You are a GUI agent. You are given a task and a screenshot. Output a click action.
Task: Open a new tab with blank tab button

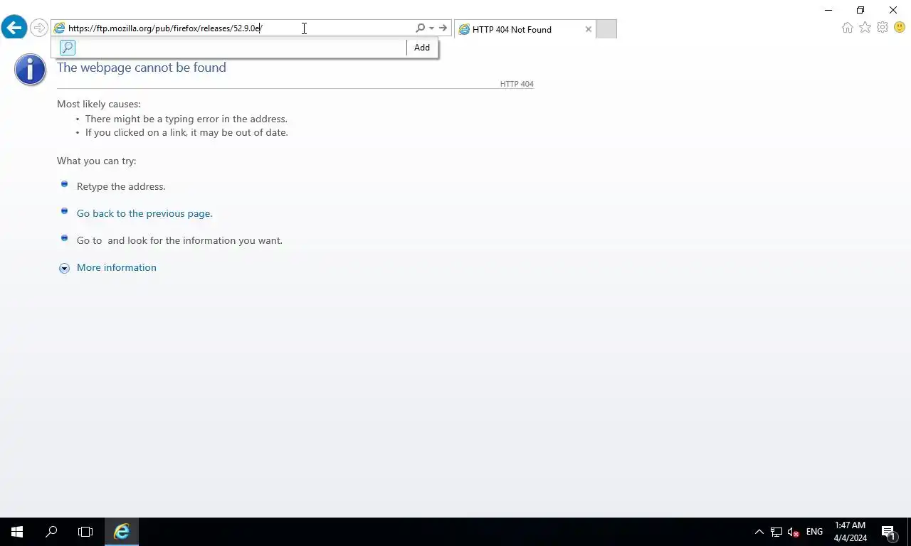coord(606,29)
